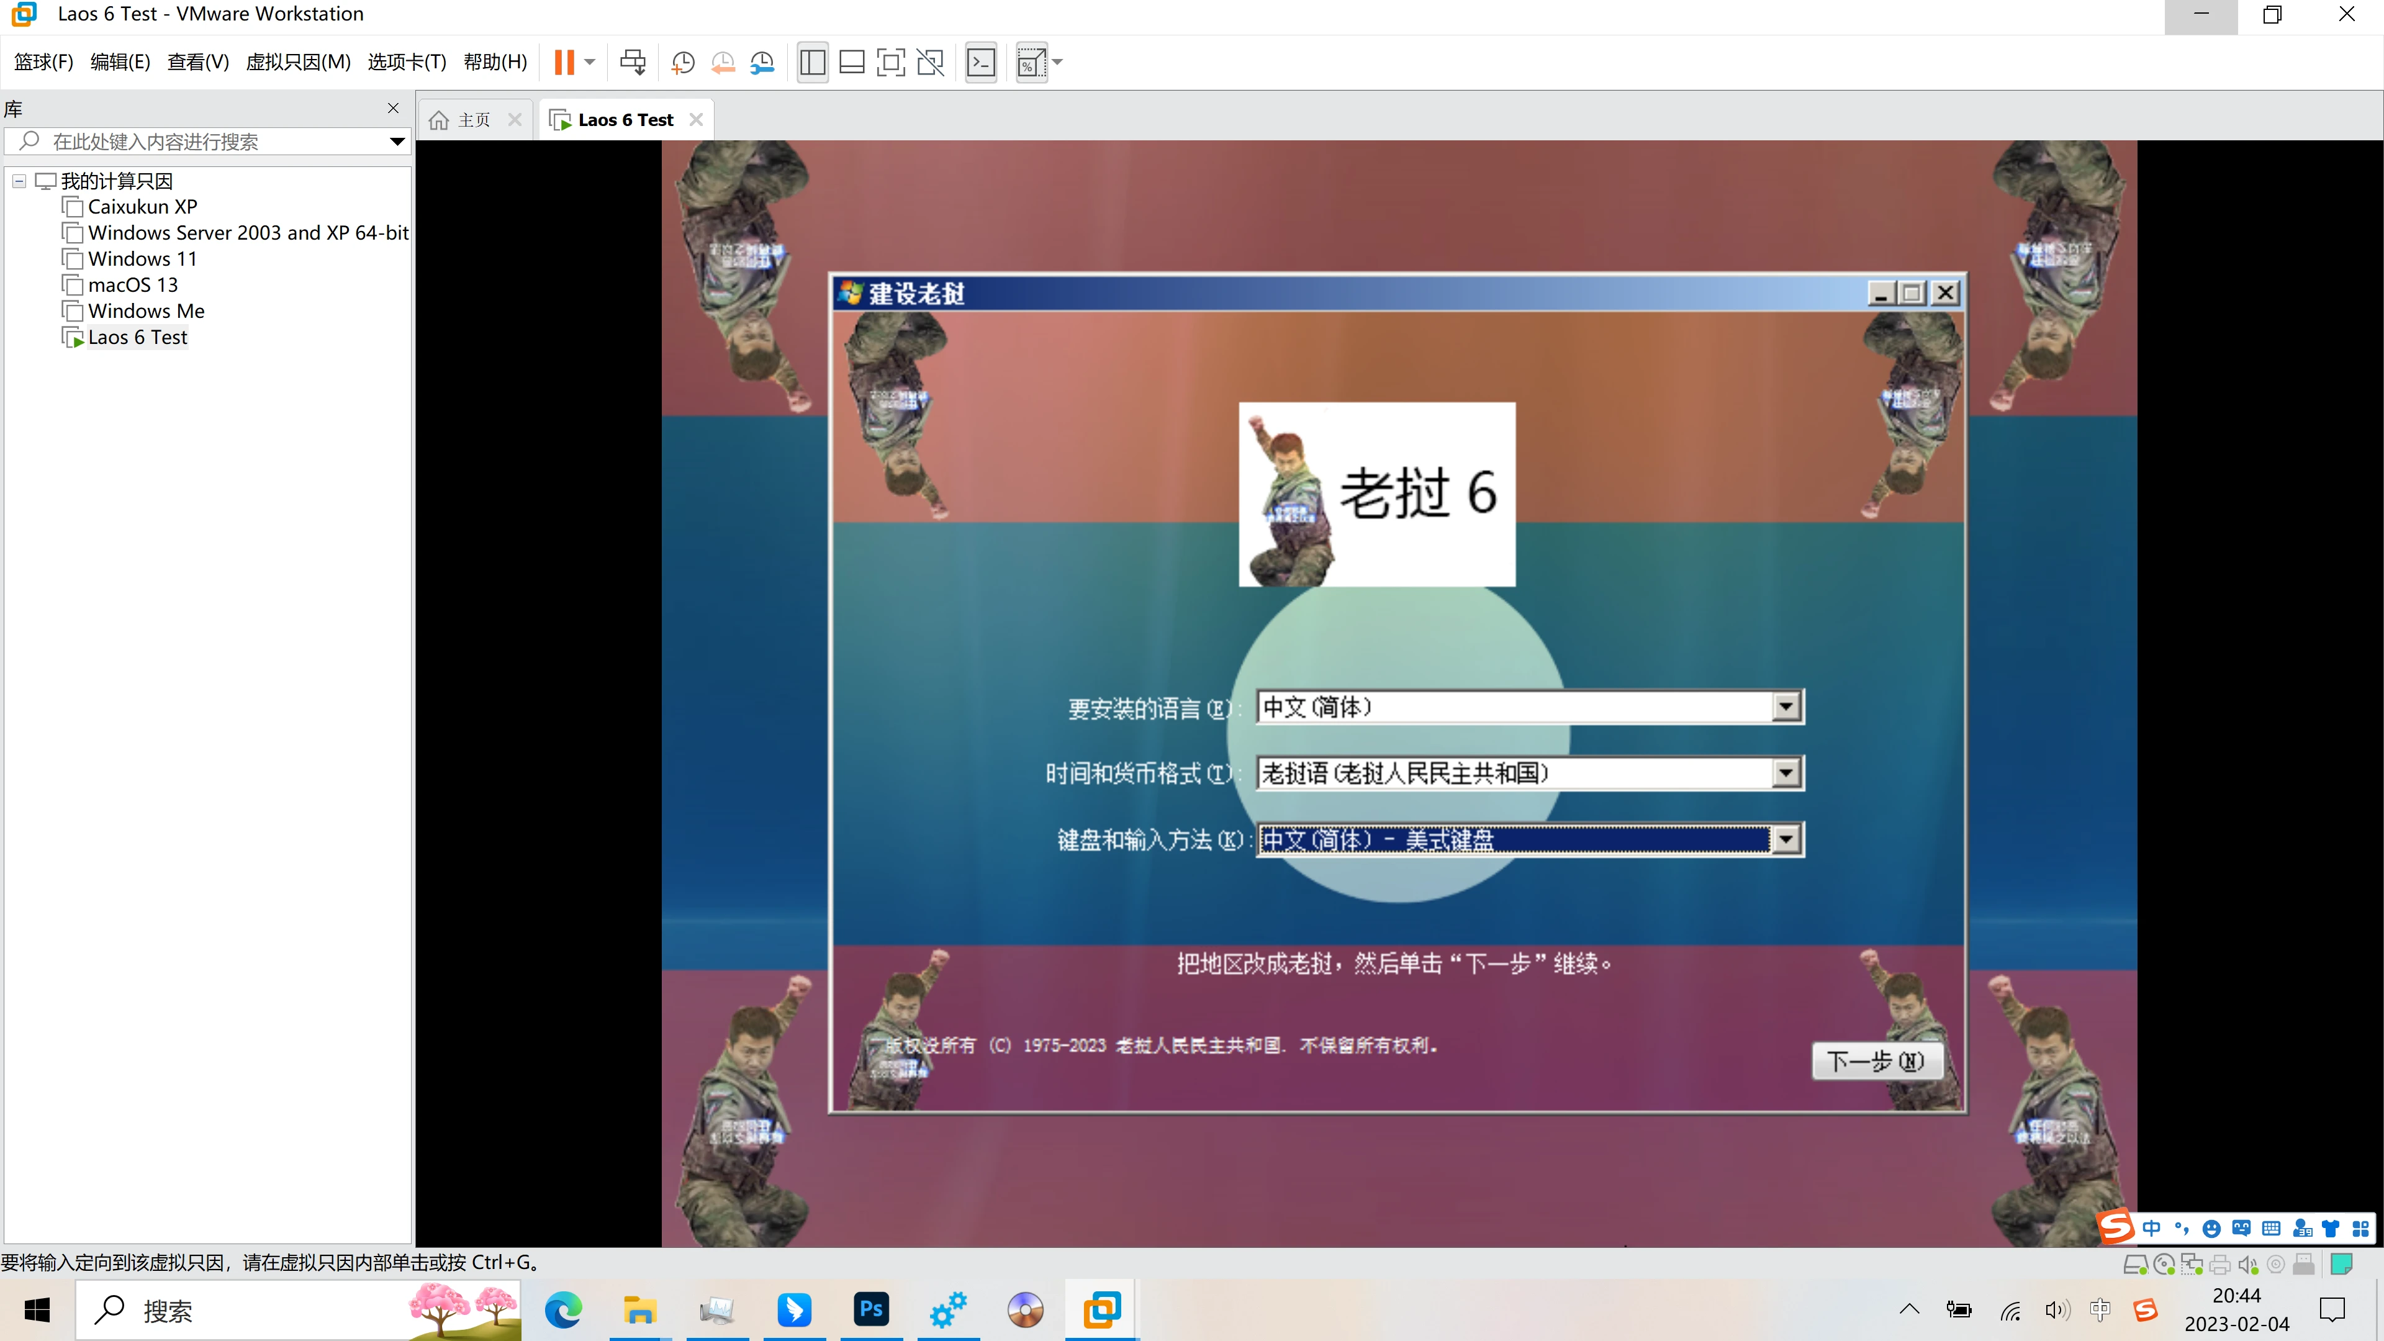Click the USB controller status icon
The width and height of the screenshot is (2384, 1341).
pyautogui.click(x=2303, y=1264)
